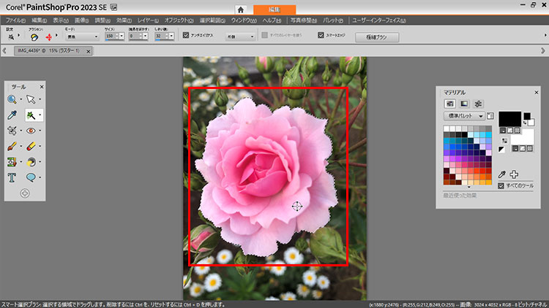The height and width of the screenshot is (308, 549).
Task: Toggle the アンチエイリアス checkbox
Action: [x=186, y=35]
